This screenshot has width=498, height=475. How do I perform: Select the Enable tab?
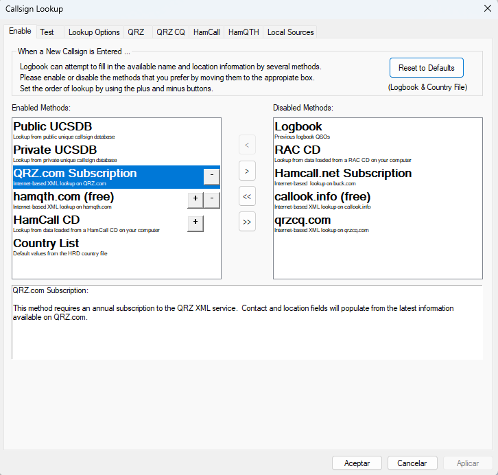(20, 31)
